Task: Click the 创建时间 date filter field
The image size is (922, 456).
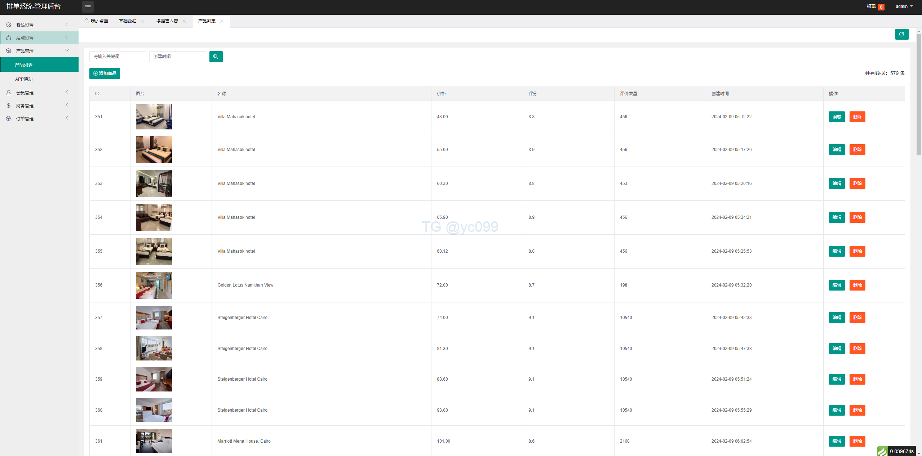Action: pos(177,57)
